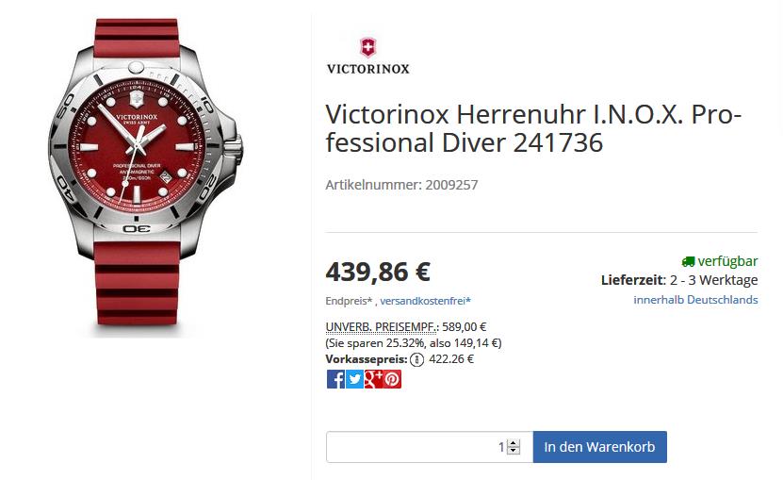Click the Victorinox shield logo
Viewport: 783px width, 480px height.
(368, 47)
